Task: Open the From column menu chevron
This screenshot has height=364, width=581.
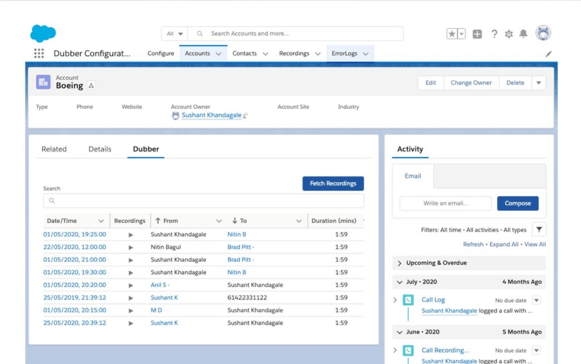Action: click(x=219, y=221)
